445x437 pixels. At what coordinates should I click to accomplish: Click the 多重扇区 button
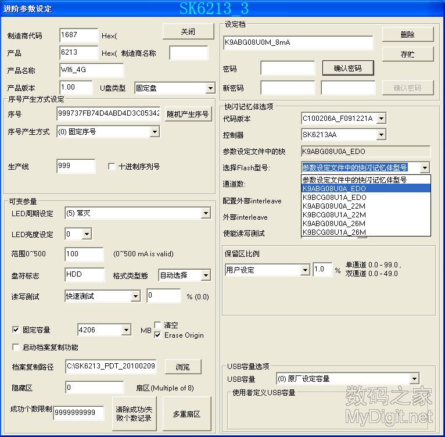186,414
